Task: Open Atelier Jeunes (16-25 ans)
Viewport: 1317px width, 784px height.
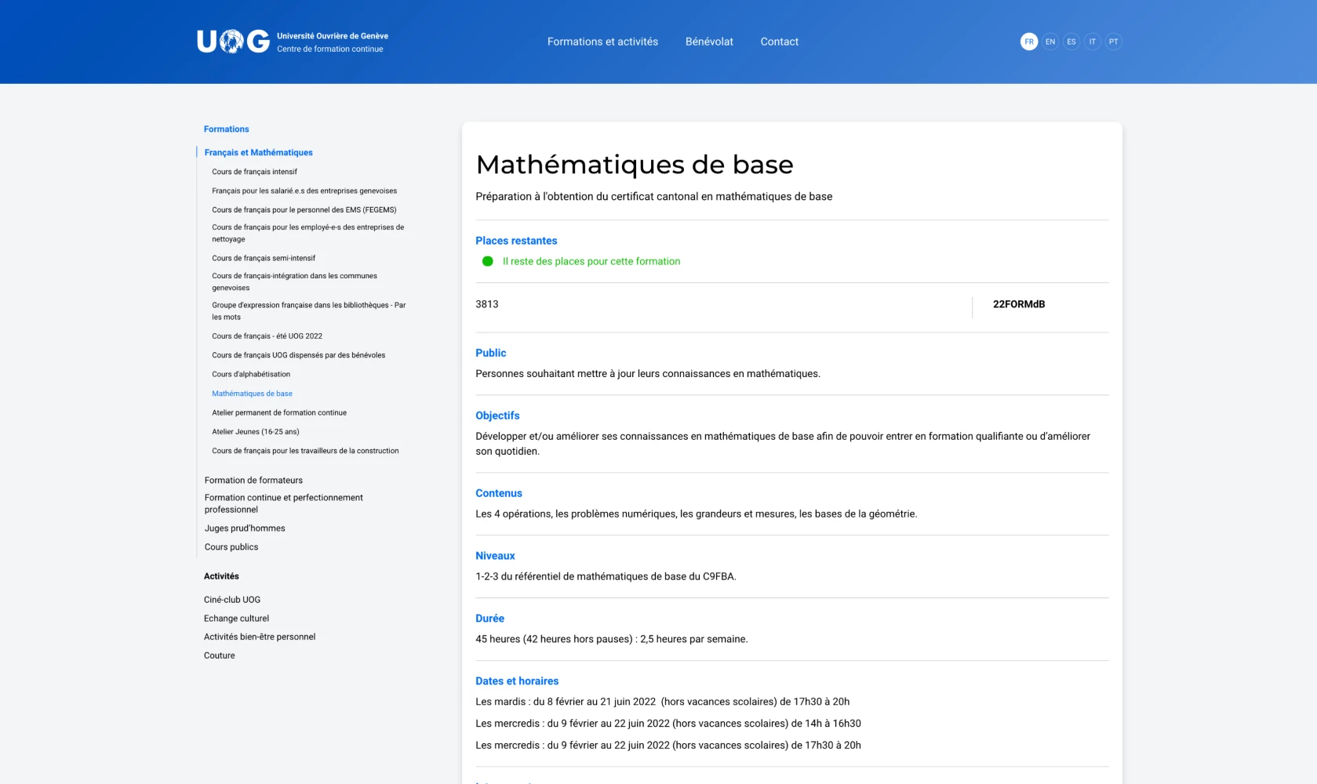Action: coord(256,432)
